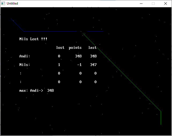Click Nils's lost count of 1

click(x=59, y=65)
